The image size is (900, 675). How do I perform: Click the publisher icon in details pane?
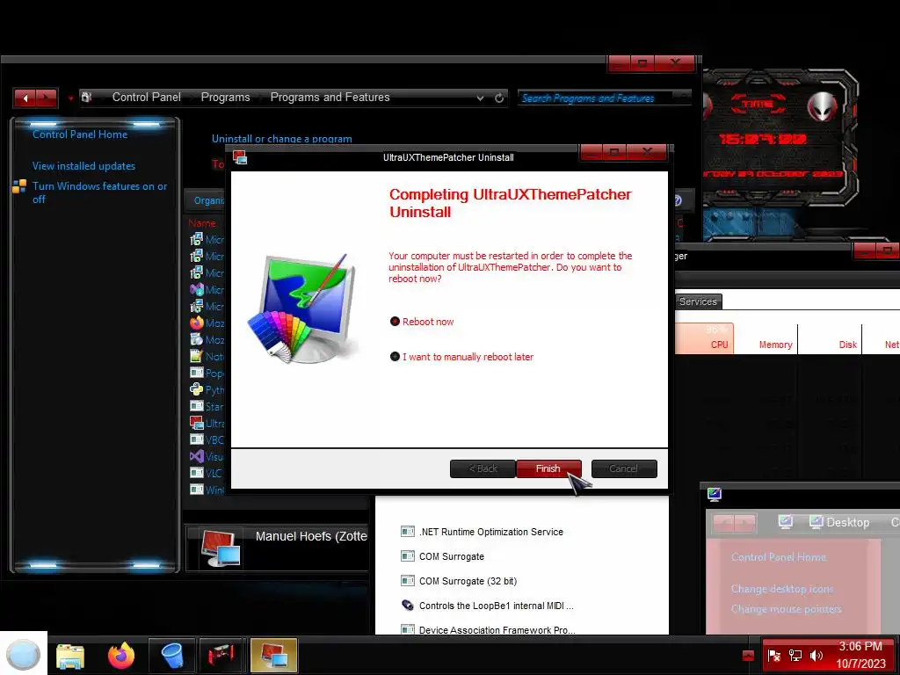[x=221, y=548]
